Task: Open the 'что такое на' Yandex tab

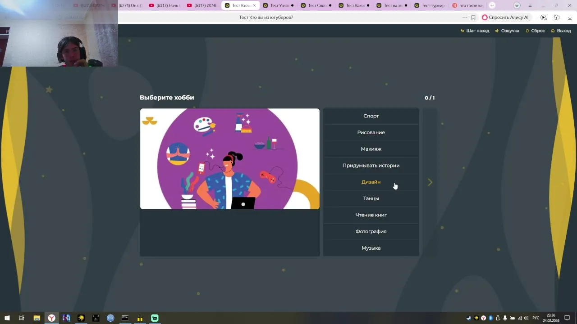Action: [x=467, y=5]
